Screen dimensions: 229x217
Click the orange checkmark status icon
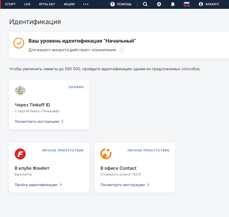(x=19, y=43)
